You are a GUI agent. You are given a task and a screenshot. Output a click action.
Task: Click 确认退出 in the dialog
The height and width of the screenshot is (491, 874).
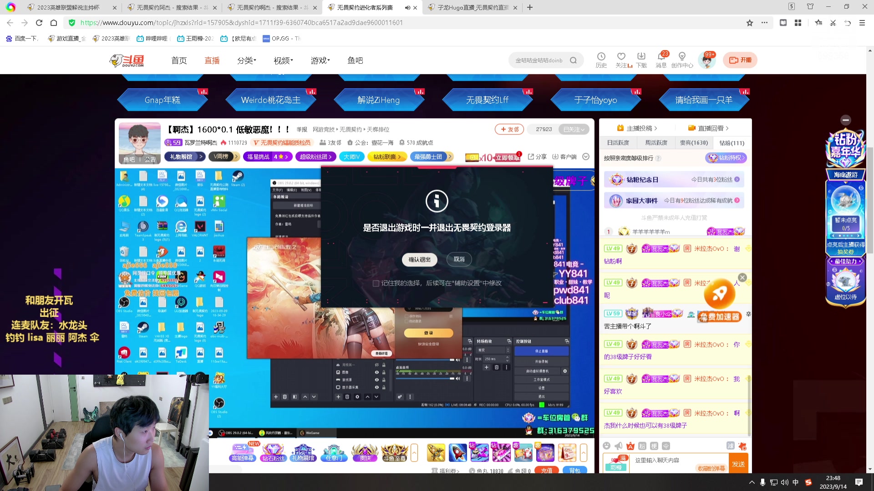(x=420, y=260)
